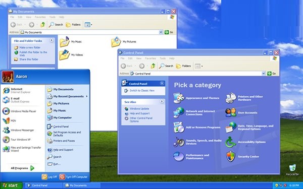Click Windows Update link in See Also
303x189 pixels.
(139, 108)
